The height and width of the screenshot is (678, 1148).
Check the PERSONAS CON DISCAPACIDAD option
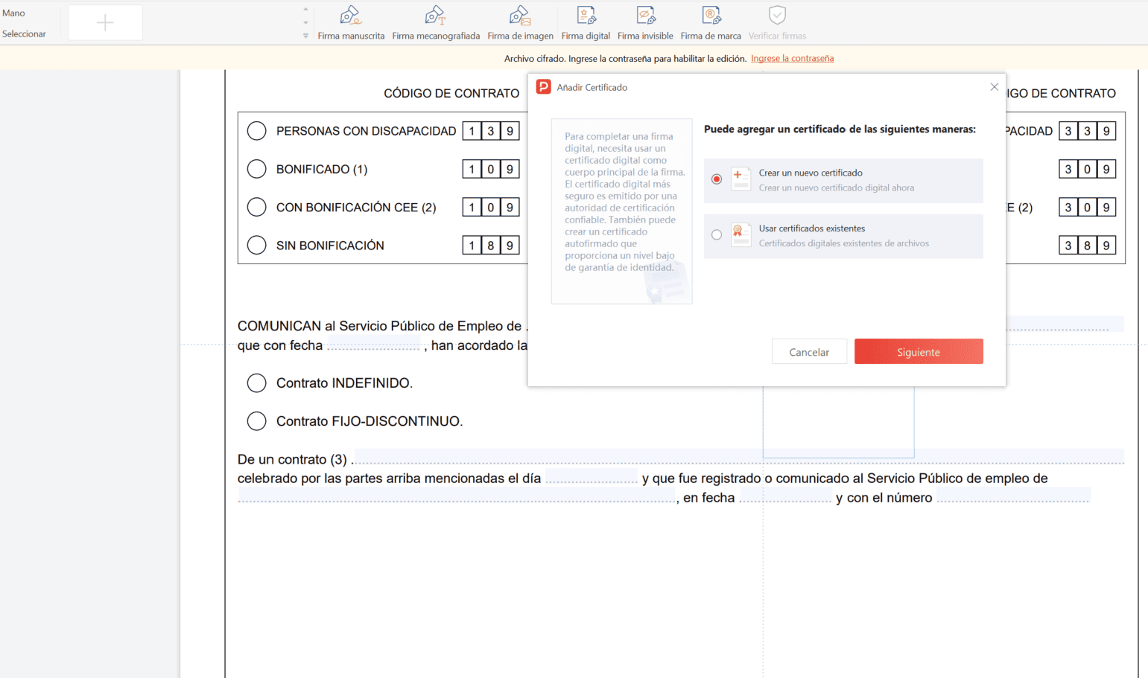pyautogui.click(x=257, y=131)
